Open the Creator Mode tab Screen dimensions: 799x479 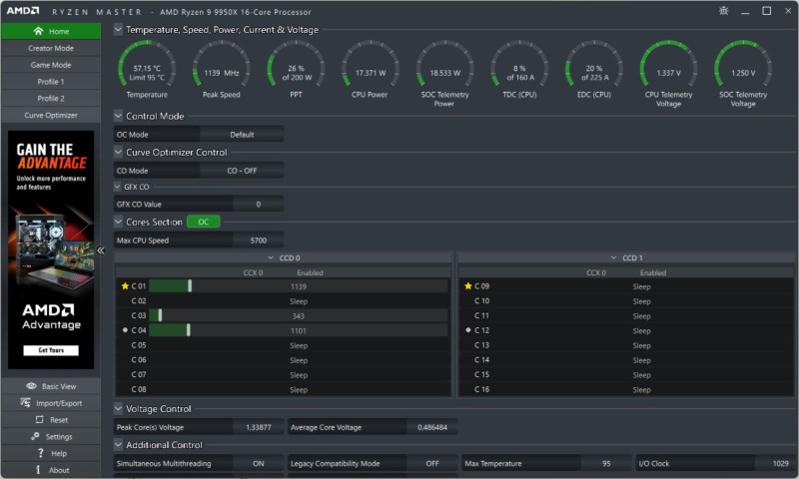click(51, 48)
